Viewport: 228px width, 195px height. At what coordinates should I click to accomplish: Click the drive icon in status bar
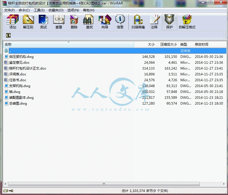6,191
